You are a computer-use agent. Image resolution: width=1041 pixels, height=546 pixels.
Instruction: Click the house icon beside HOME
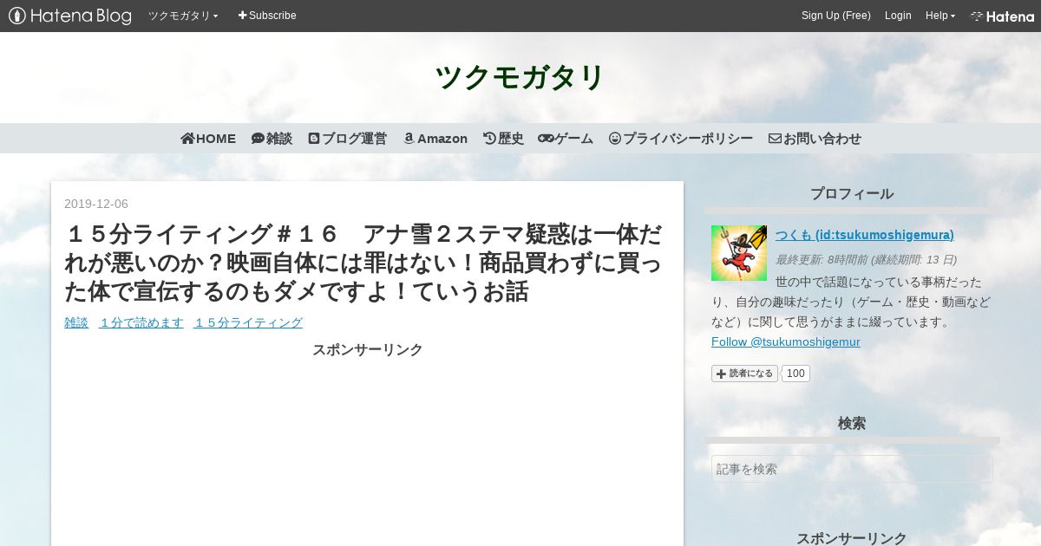187,139
